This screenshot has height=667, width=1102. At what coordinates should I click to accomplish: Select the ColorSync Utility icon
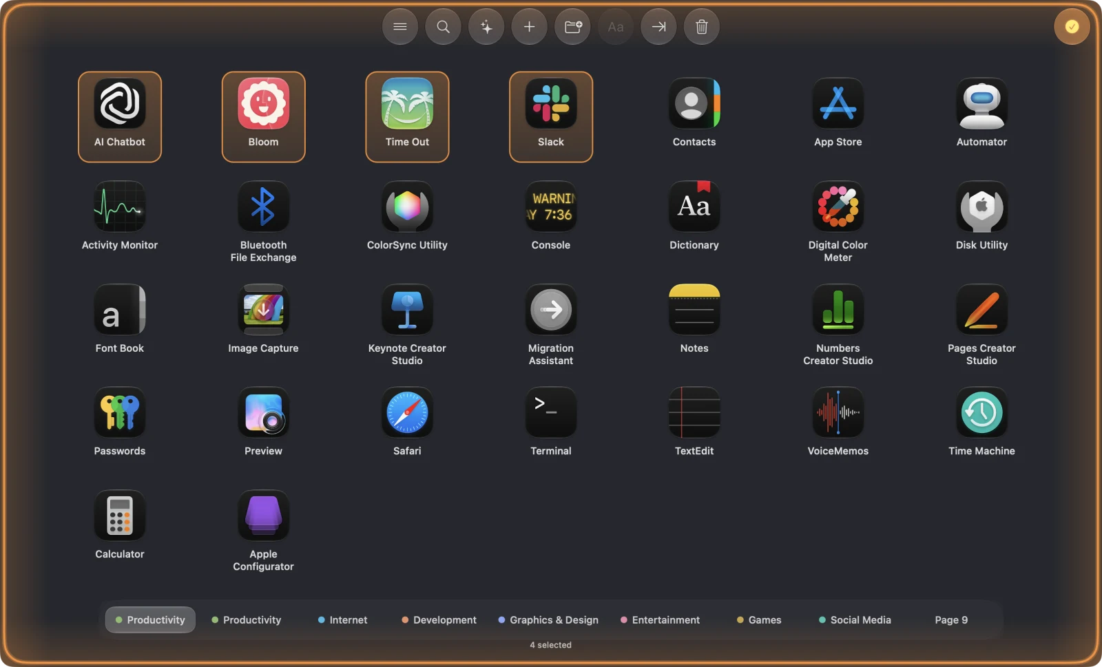(x=407, y=207)
